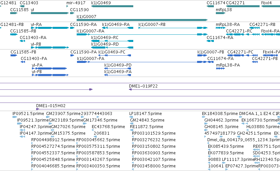Select protein yl-PA label
This screenshot has width=280, height=171.
37,65
